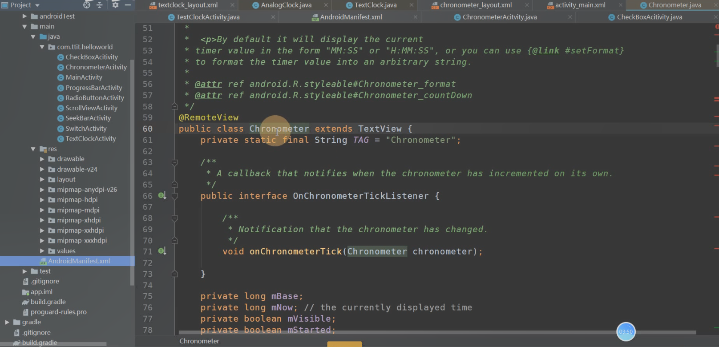Collapse Javadoc fold marker at line 63
Viewport: 719px width, 347px height.
(x=175, y=162)
